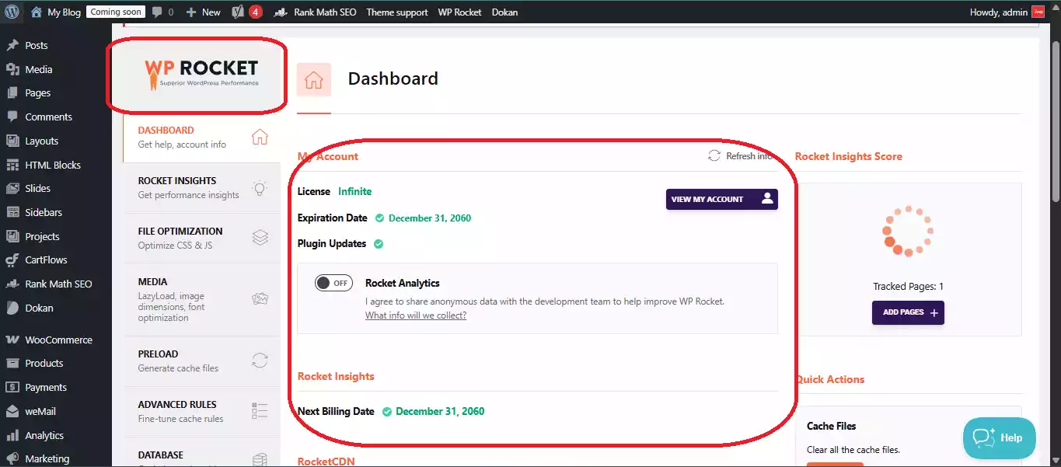This screenshot has height=467, width=1061.
Task: Open the Help chat button
Action: coord(1000,438)
